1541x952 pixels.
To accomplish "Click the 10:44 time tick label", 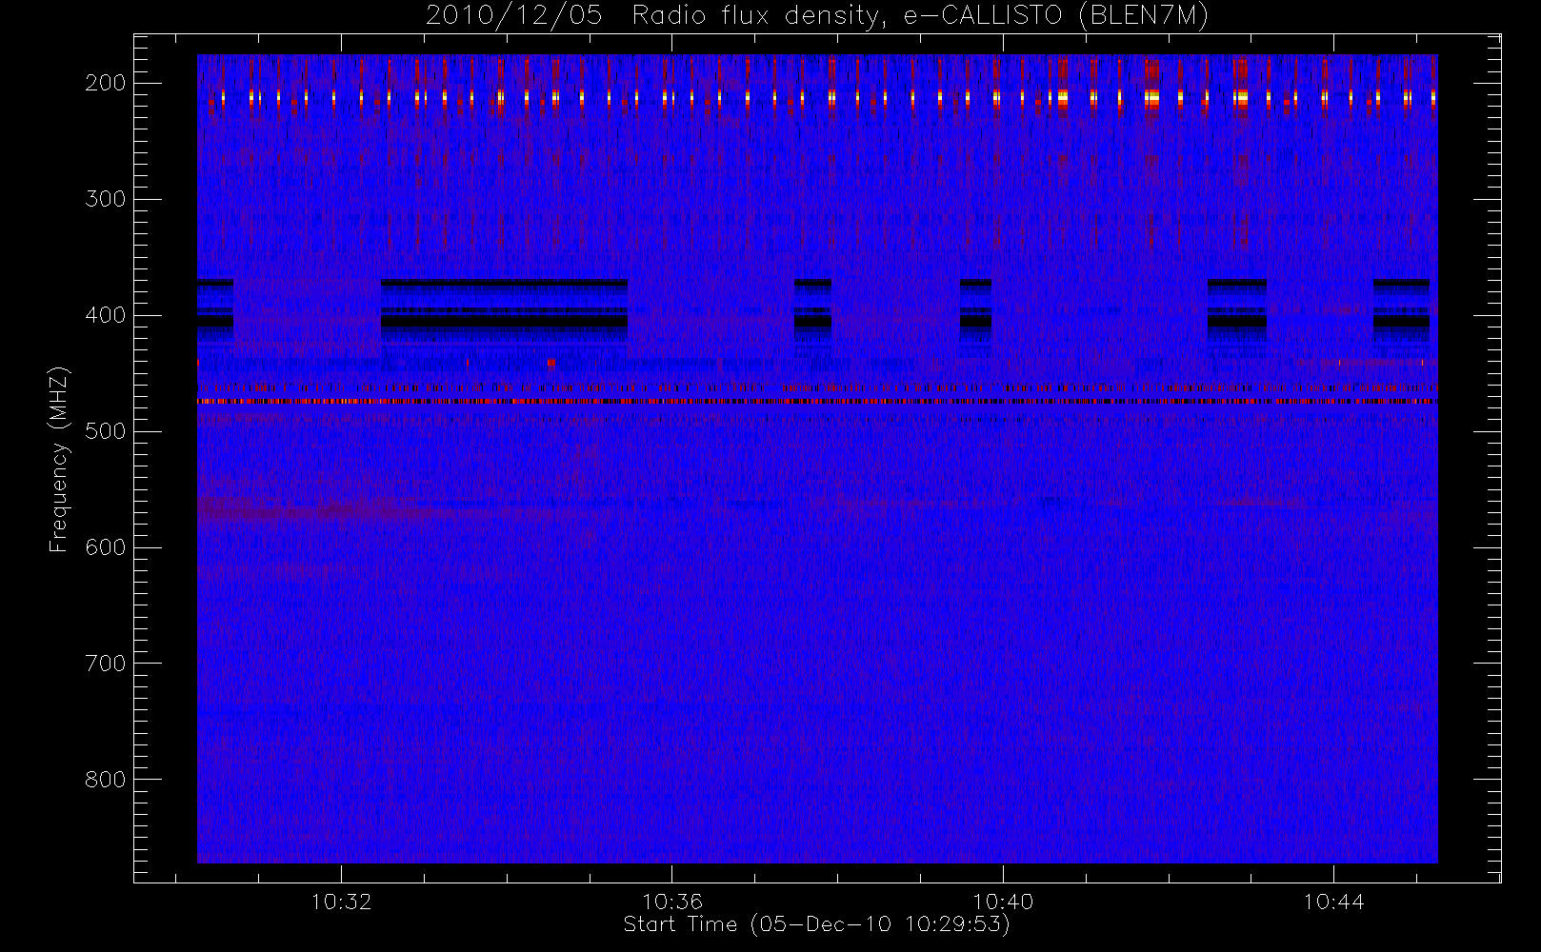I will pos(1333,902).
